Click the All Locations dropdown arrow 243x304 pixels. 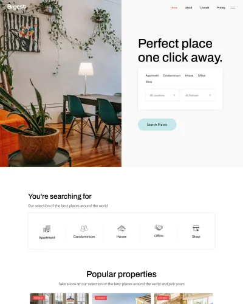[x=174, y=95]
